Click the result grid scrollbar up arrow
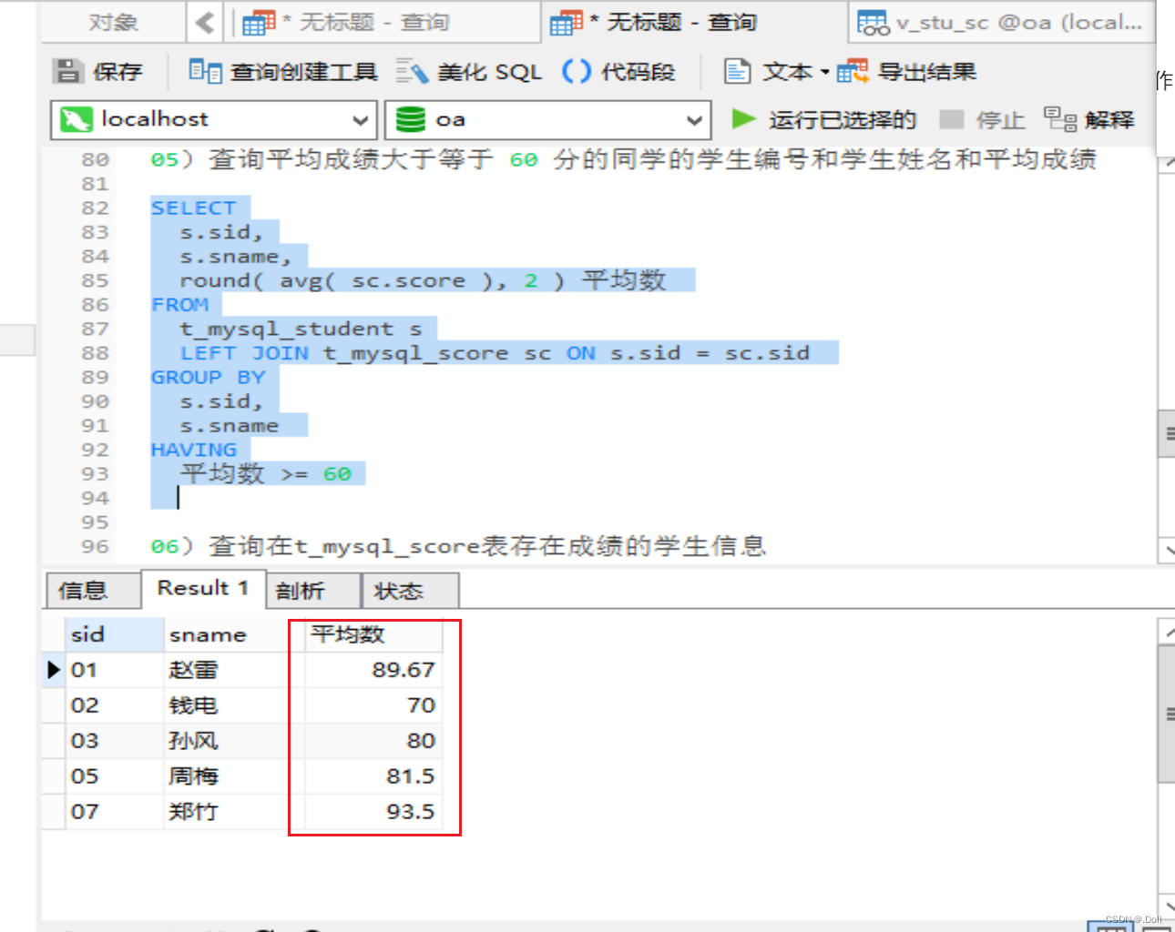The height and width of the screenshot is (932, 1175). [x=1167, y=631]
